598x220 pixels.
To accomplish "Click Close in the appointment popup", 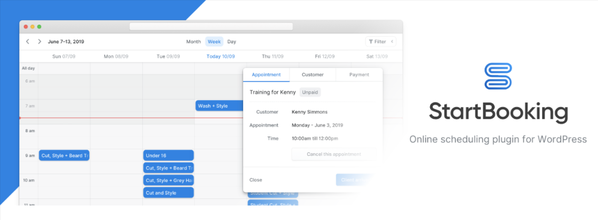I will [256, 180].
